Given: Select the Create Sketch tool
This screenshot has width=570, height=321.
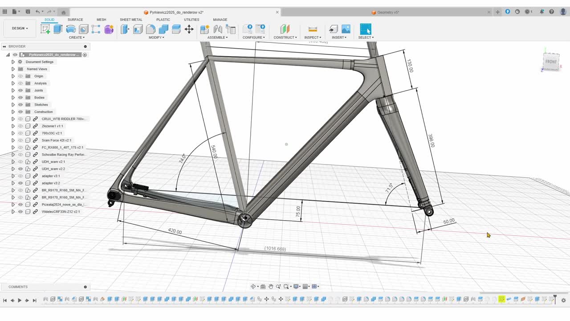Looking at the screenshot, I should pos(45,29).
